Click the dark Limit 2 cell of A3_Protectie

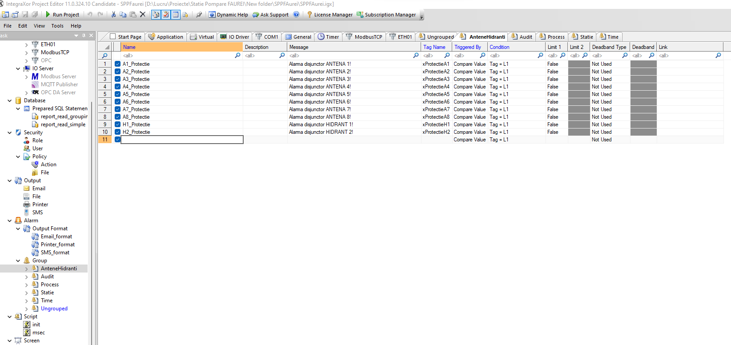tap(579, 79)
